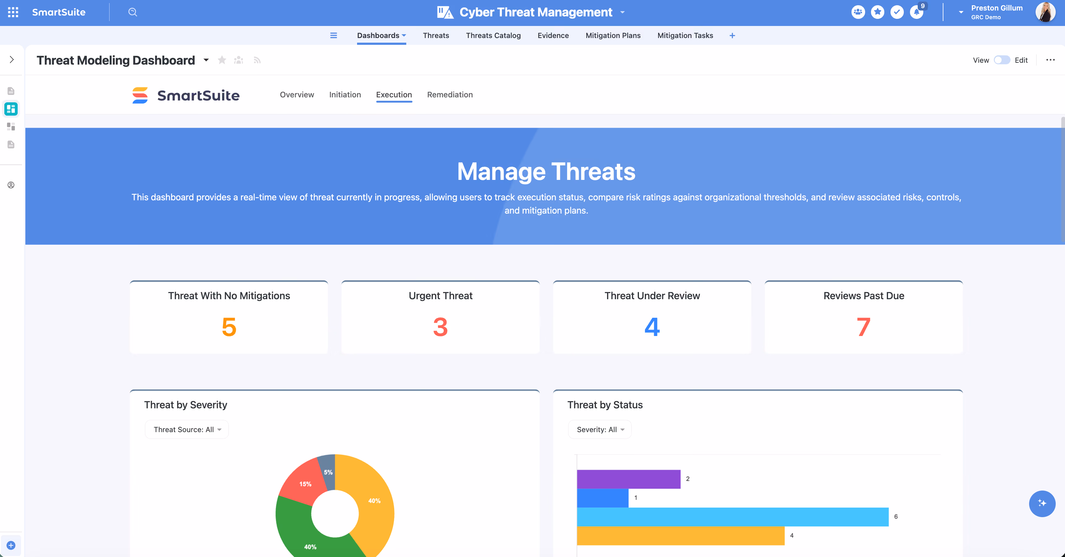1065x557 pixels.
Task: Click the blue plus button at sidebar bottom
Action: 11,546
